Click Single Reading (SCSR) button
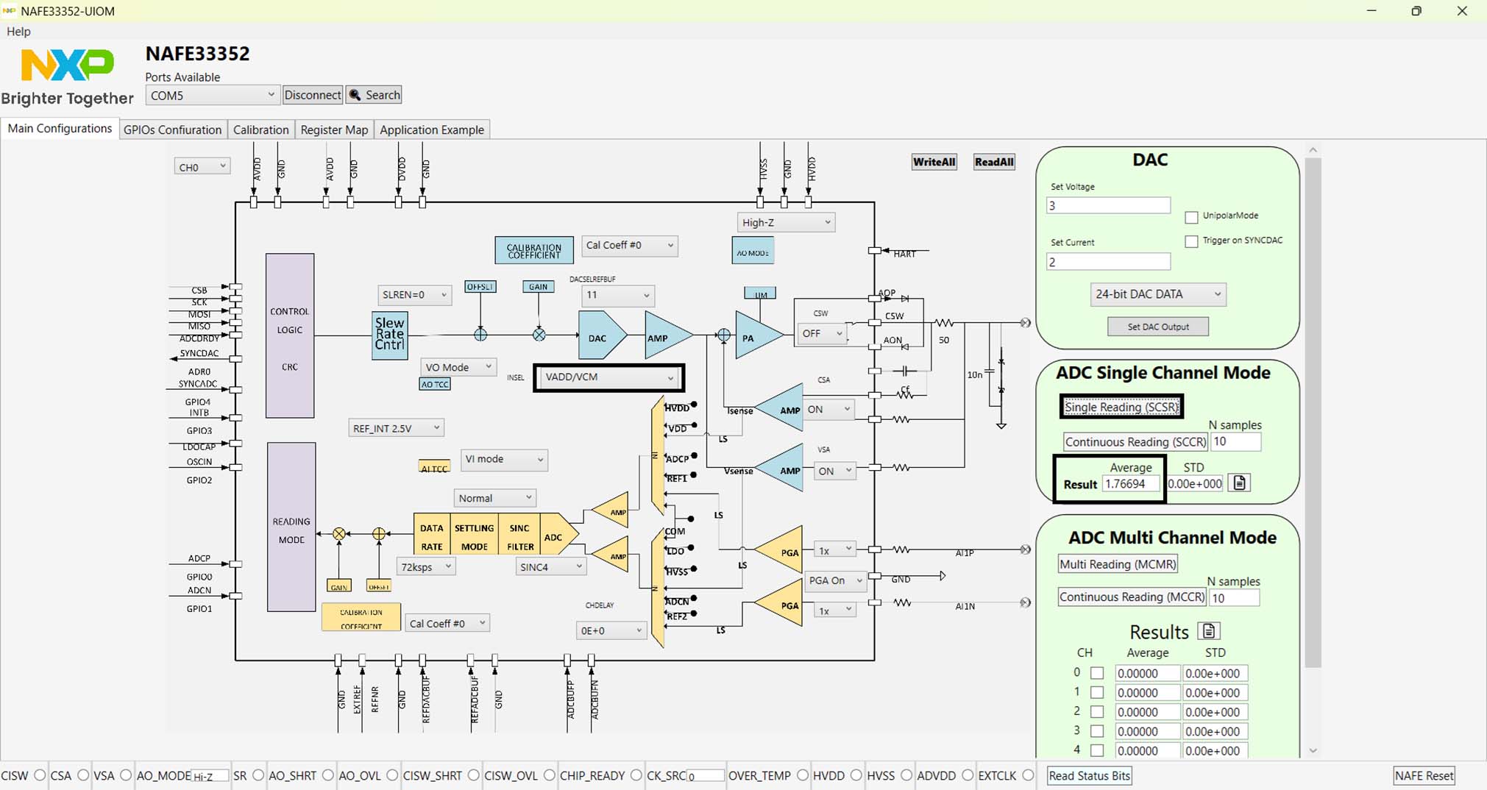 [1121, 407]
